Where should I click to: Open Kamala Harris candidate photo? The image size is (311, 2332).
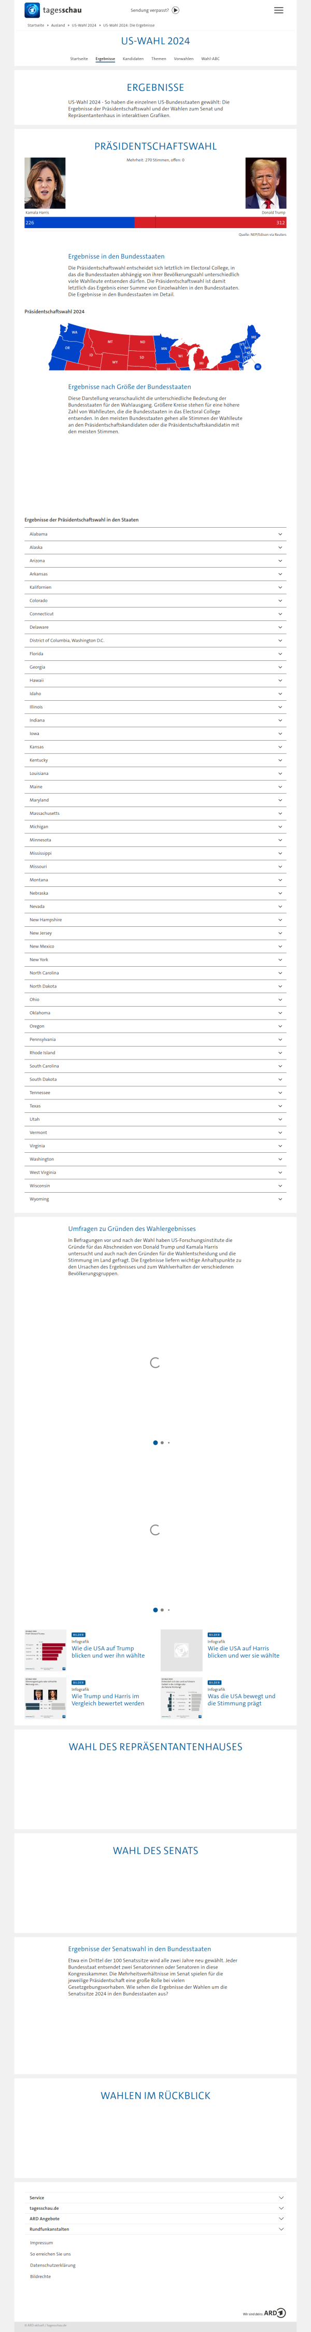[x=44, y=183]
